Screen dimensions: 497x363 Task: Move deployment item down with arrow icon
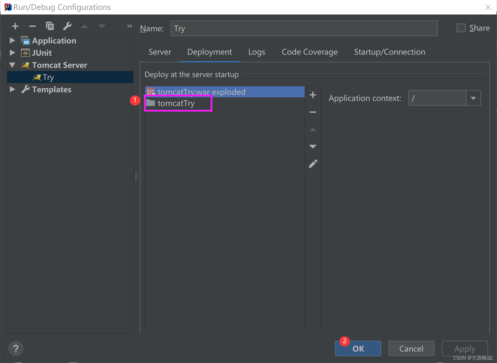[313, 146]
